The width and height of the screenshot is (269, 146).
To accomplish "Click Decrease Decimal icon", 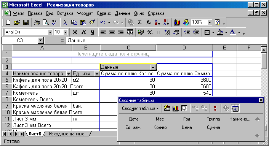I will (176, 32).
